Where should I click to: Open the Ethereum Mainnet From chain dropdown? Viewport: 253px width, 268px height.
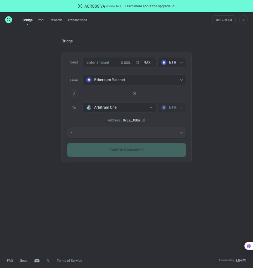(134, 80)
